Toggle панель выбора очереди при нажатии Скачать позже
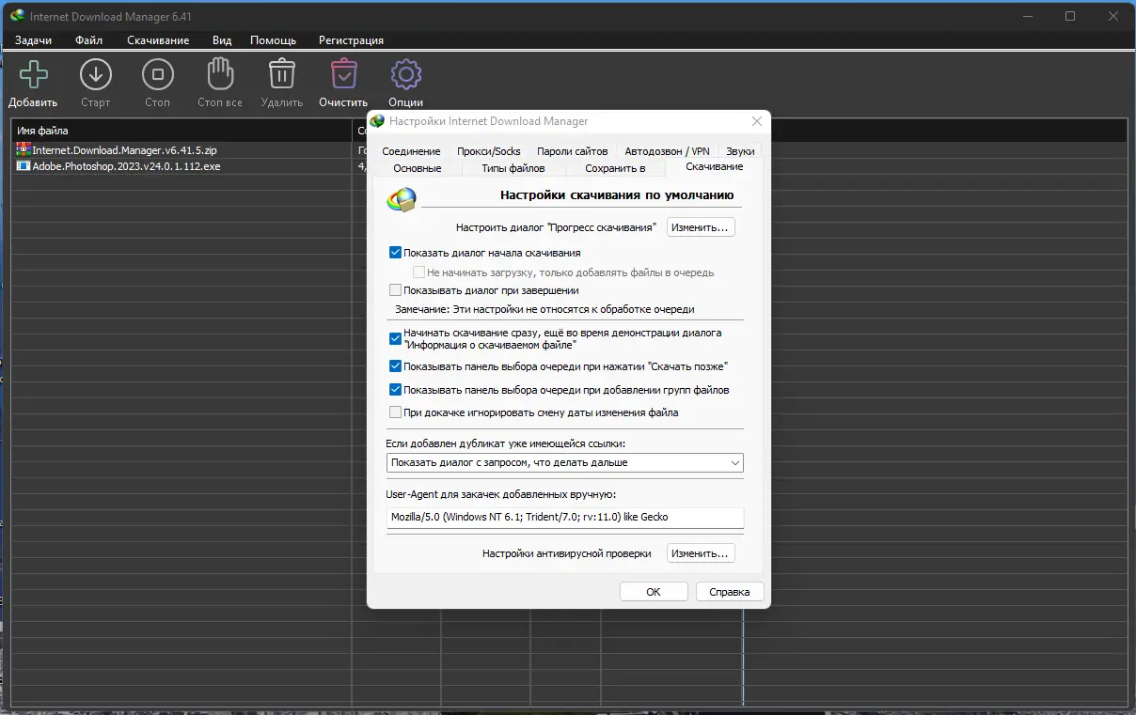 (x=395, y=366)
